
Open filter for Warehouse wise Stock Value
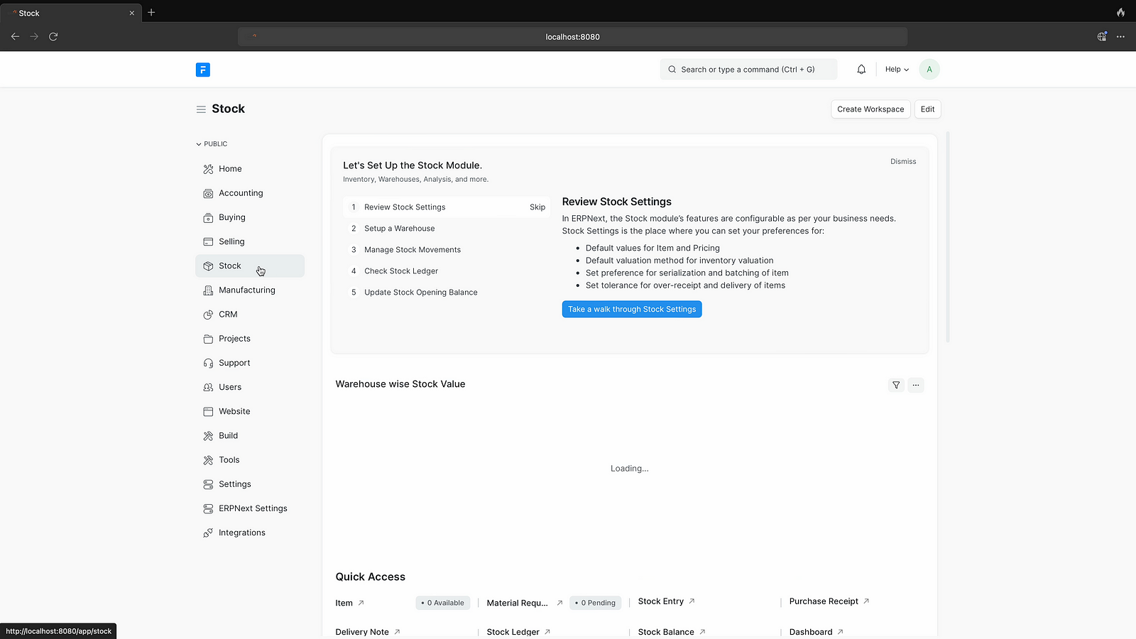[896, 385]
